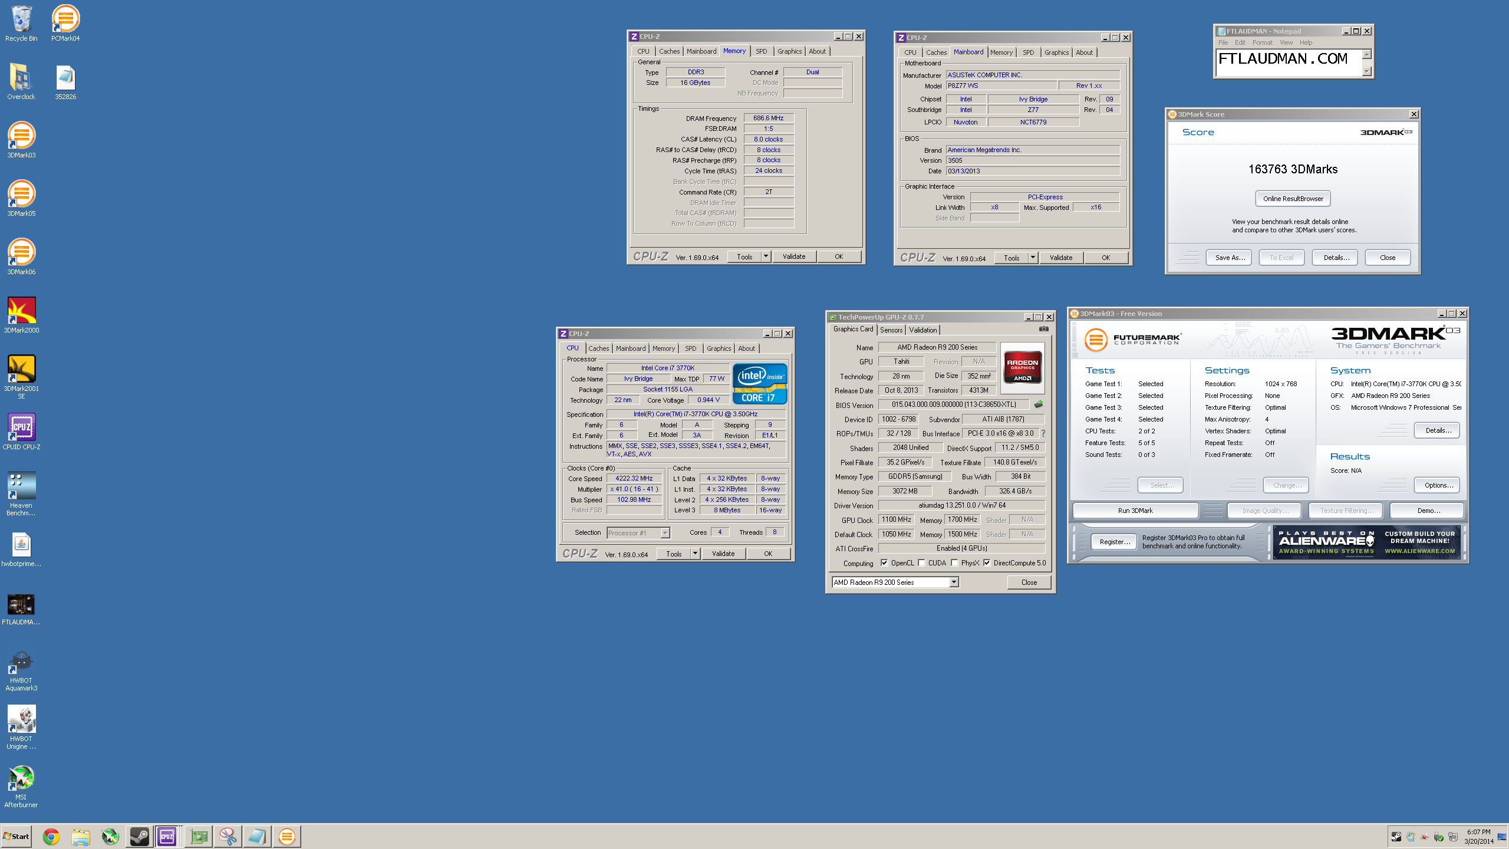Open the 3DMark2000 desktop shortcut
This screenshot has height=849, width=1509.
click(x=21, y=315)
